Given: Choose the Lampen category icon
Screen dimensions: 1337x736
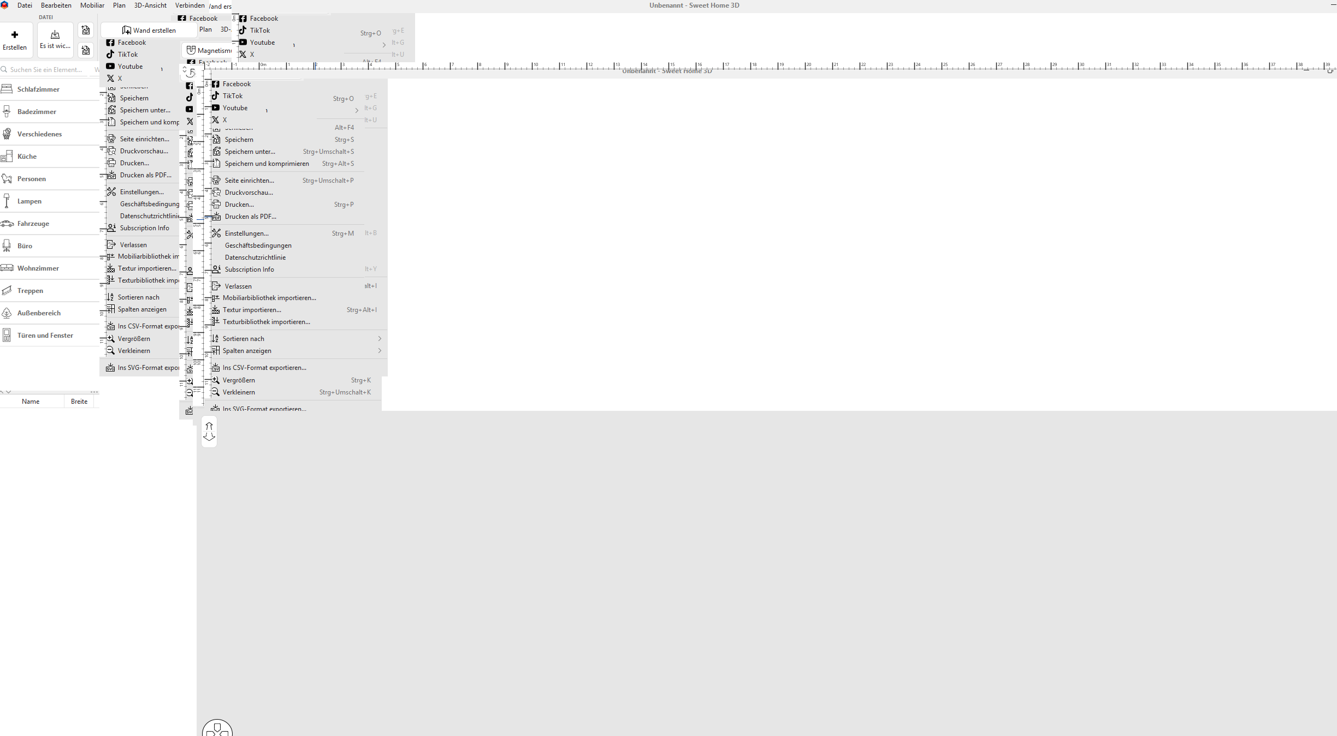Looking at the screenshot, I should (7, 201).
